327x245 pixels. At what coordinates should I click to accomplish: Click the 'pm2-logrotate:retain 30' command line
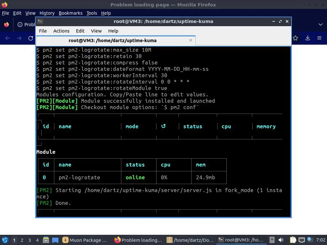pyautogui.click(x=89, y=56)
